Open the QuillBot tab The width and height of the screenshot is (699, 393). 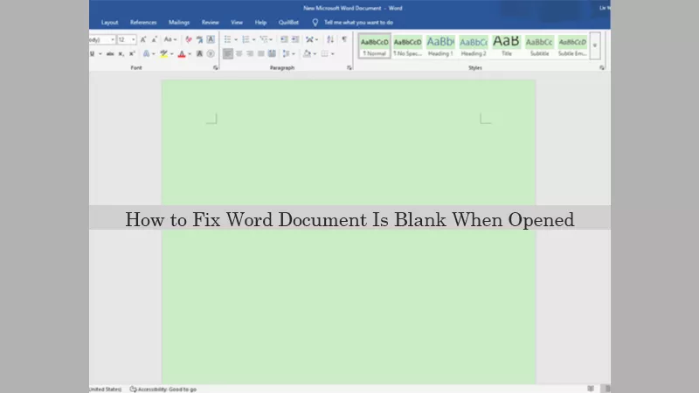(289, 23)
